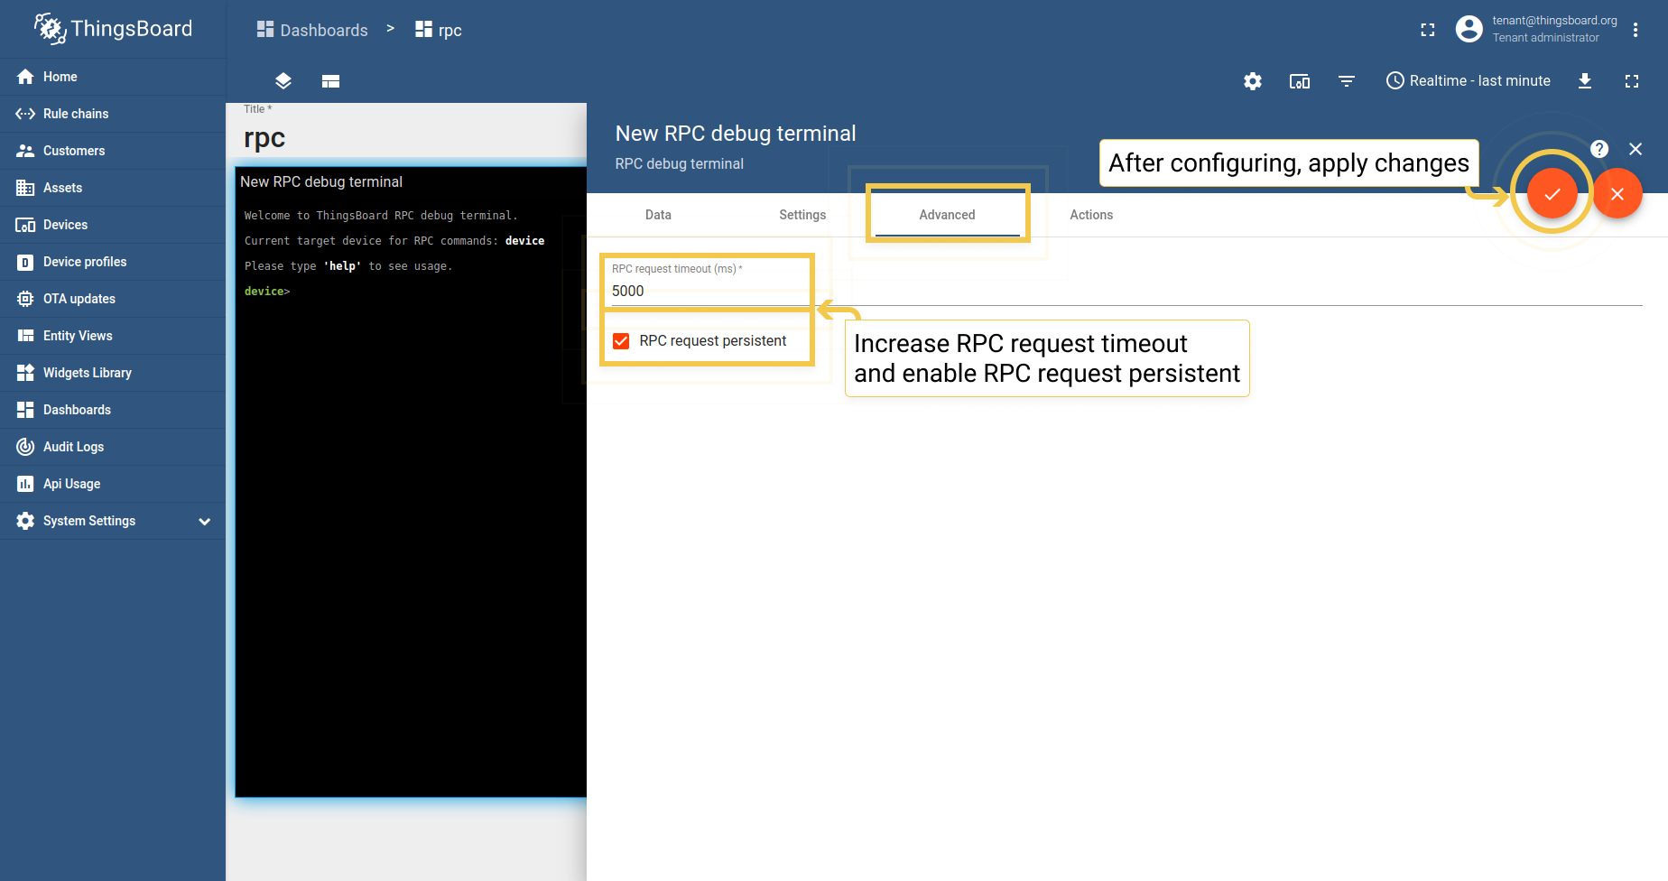1668x881 pixels.
Task: Switch to the Data tab
Action: pos(658,215)
